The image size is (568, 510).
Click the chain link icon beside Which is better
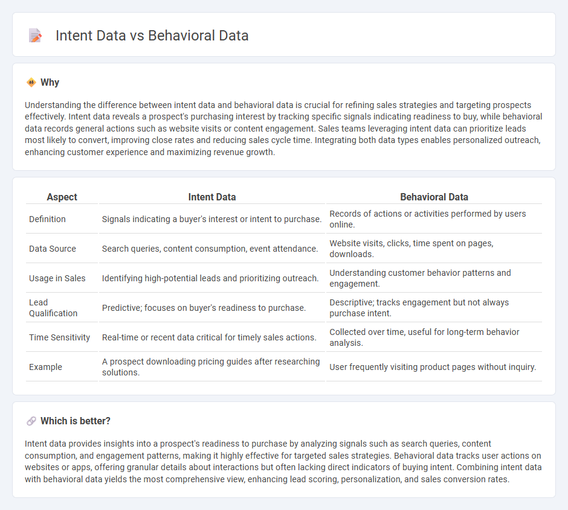pyautogui.click(x=31, y=421)
